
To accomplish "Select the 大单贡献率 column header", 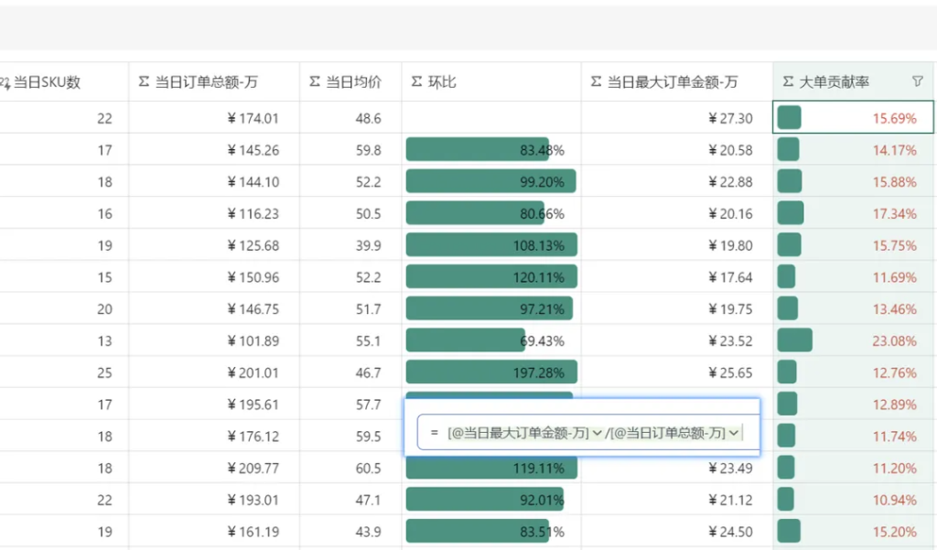I will (x=854, y=81).
